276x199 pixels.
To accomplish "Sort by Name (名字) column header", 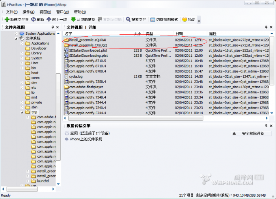I will tap(93, 33).
